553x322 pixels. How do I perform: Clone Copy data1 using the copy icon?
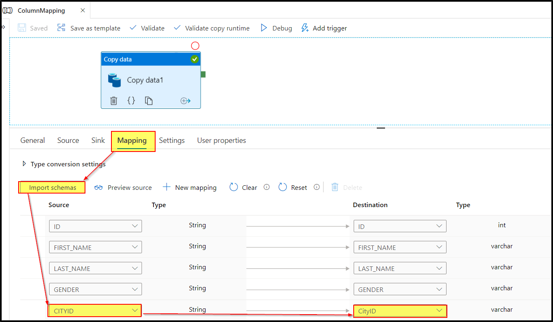148,100
